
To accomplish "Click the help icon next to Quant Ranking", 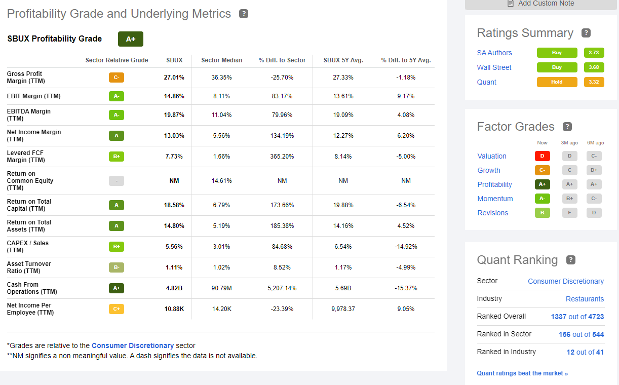I will (x=570, y=260).
